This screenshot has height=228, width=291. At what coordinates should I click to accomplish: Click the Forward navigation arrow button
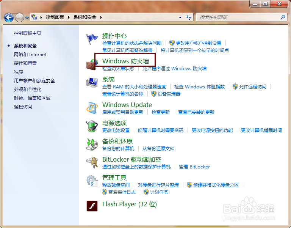click(19, 18)
